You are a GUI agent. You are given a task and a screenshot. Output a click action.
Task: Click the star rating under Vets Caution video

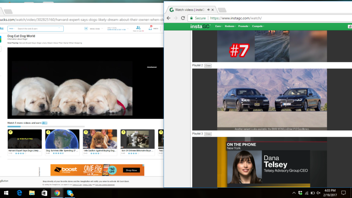[x=96, y=154]
